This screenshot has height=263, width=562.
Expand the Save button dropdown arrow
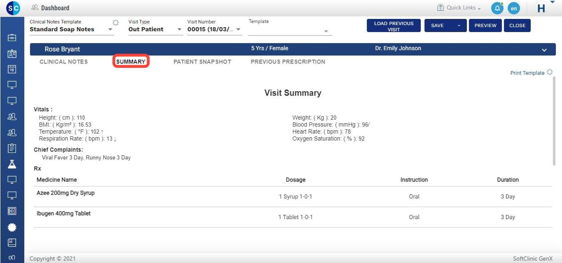click(x=459, y=26)
